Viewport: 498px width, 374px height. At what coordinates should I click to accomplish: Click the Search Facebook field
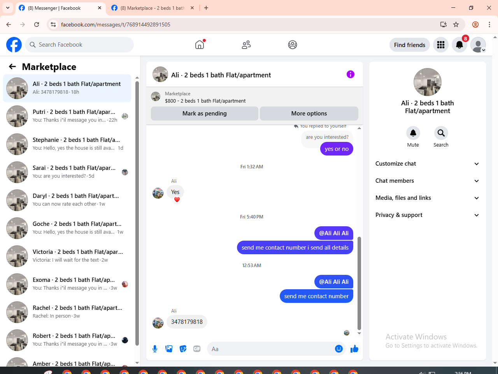pyautogui.click(x=79, y=45)
